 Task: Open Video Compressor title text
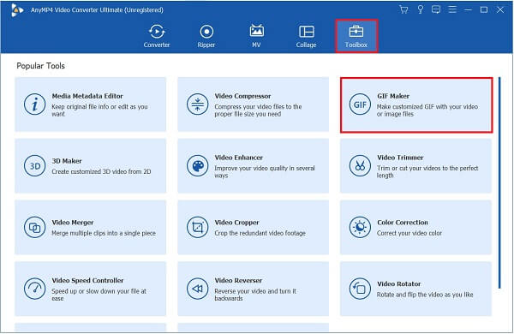[242, 96]
